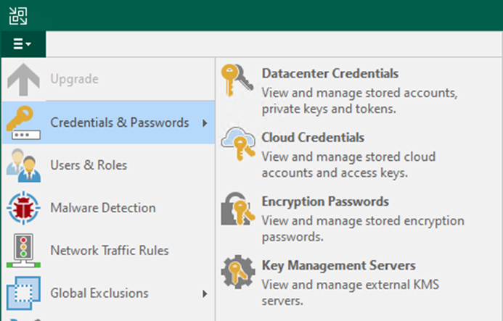Open Malware Detection menu item
Viewport: 503px width, 321px height.
click(108, 208)
